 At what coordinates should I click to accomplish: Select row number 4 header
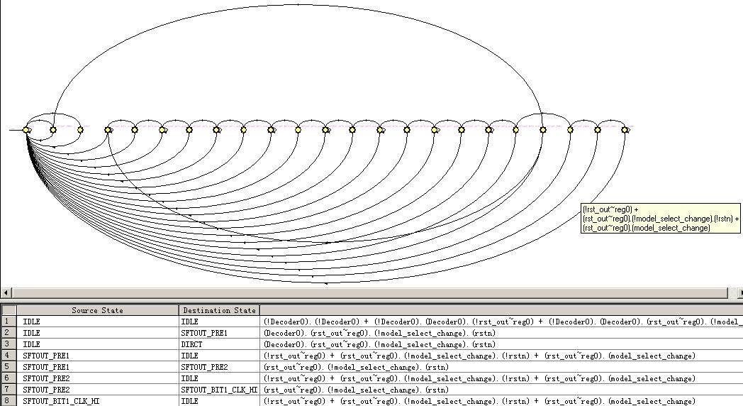click(9, 355)
